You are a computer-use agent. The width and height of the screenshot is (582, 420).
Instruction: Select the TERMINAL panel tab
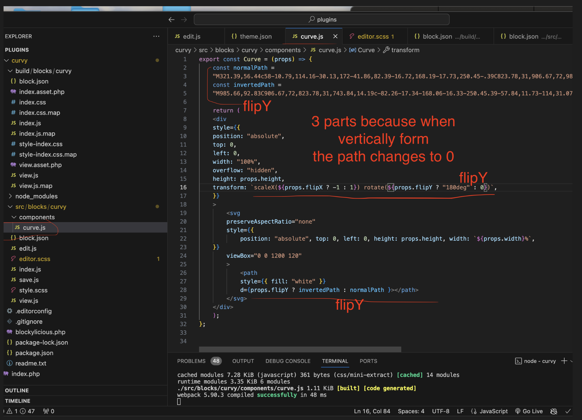click(x=335, y=361)
